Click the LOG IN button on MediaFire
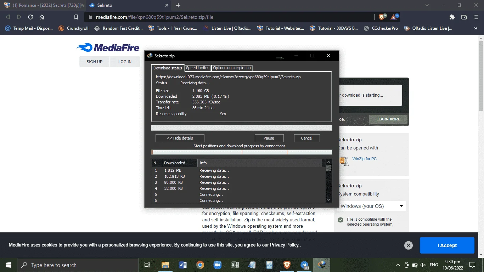This screenshot has width=484, height=272. pyautogui.click(x=125, y=62)
